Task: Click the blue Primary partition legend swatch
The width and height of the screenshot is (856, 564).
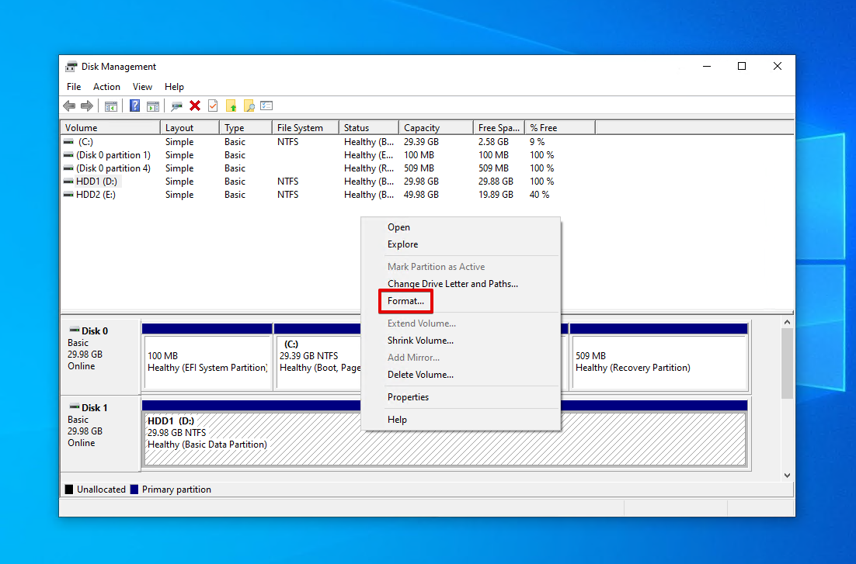Action: pos(134,490)
